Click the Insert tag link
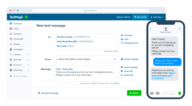Viewport: 192px width, 106px height. coord(128,71)
